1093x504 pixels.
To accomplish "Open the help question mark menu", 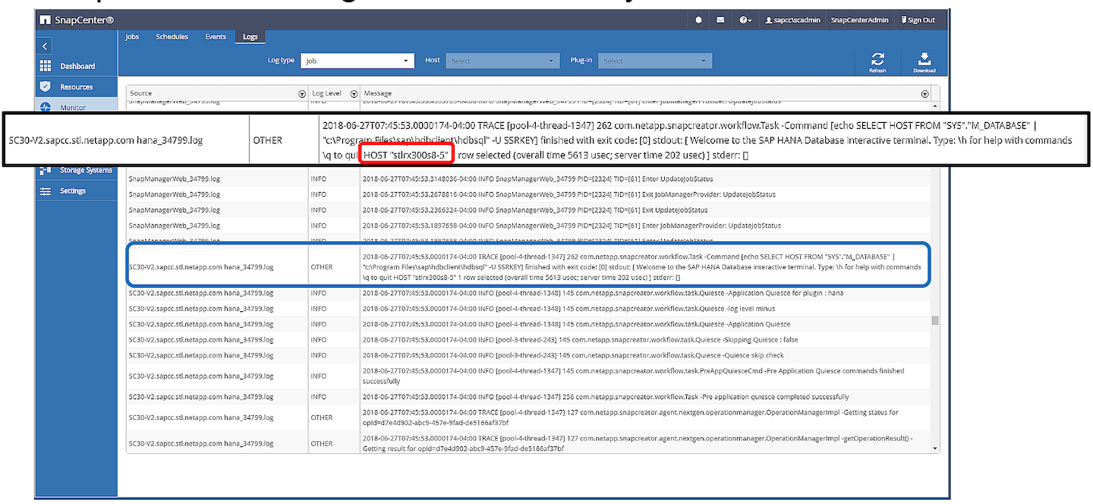I will [x=745, y=20].
